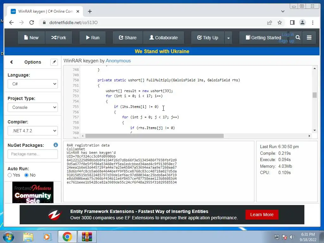Screen dimensions: 324x243
Task: Click the address bar URL dotnetfiddle.net/co513O
Action: coord(73,22)
